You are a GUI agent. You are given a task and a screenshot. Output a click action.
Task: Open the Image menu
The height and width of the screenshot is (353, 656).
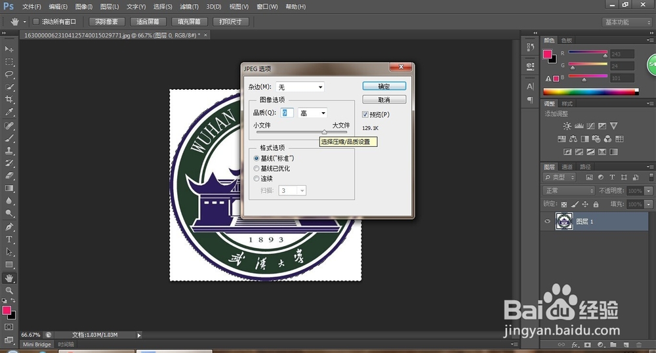tap(84, 7)
